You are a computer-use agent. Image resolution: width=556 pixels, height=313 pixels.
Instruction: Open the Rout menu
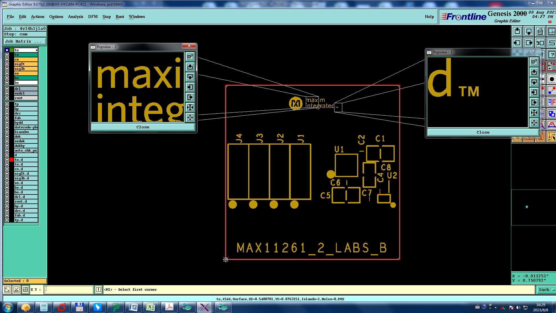tap(120, 17)
